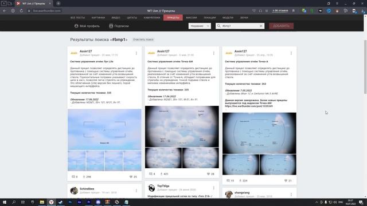
Task: Open comments on Точка-АМ post
Action: 152,174
